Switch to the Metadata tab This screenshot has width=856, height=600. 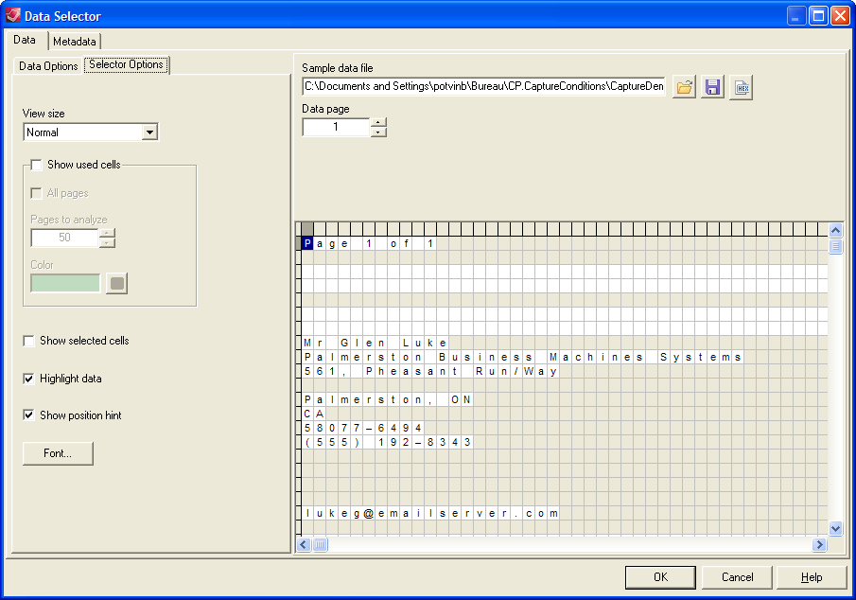[x=75, y=42]
